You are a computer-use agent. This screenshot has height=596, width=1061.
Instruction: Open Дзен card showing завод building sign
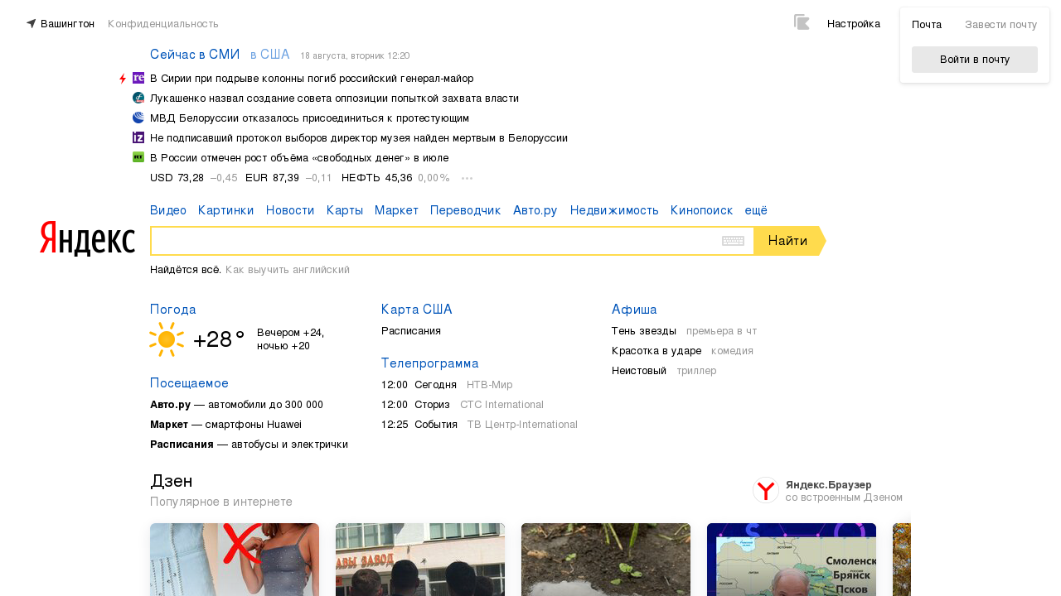tap(420, 560)
